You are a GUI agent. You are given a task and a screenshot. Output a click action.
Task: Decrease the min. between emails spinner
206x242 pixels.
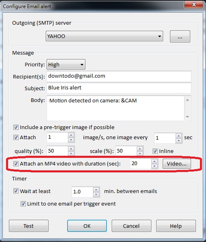click(96, 194)
